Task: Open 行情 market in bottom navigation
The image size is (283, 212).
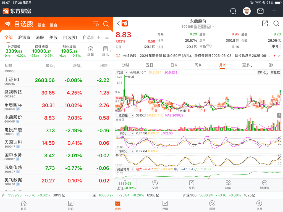Action: tap(165, 205)
